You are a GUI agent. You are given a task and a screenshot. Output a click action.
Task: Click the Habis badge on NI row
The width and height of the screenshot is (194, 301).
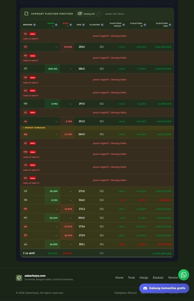(33, 91)
